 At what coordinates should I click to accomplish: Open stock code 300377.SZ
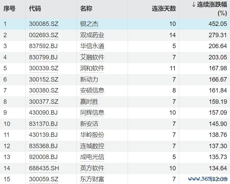tap(44, 101)
